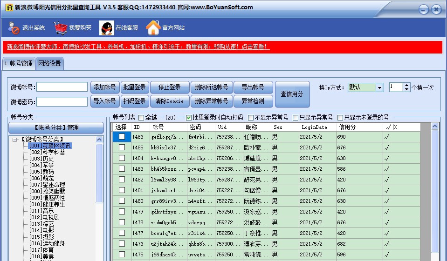Focus the 微博密码 input field
The width and height of the screenshot is (447, 261).
click(62, 101)
